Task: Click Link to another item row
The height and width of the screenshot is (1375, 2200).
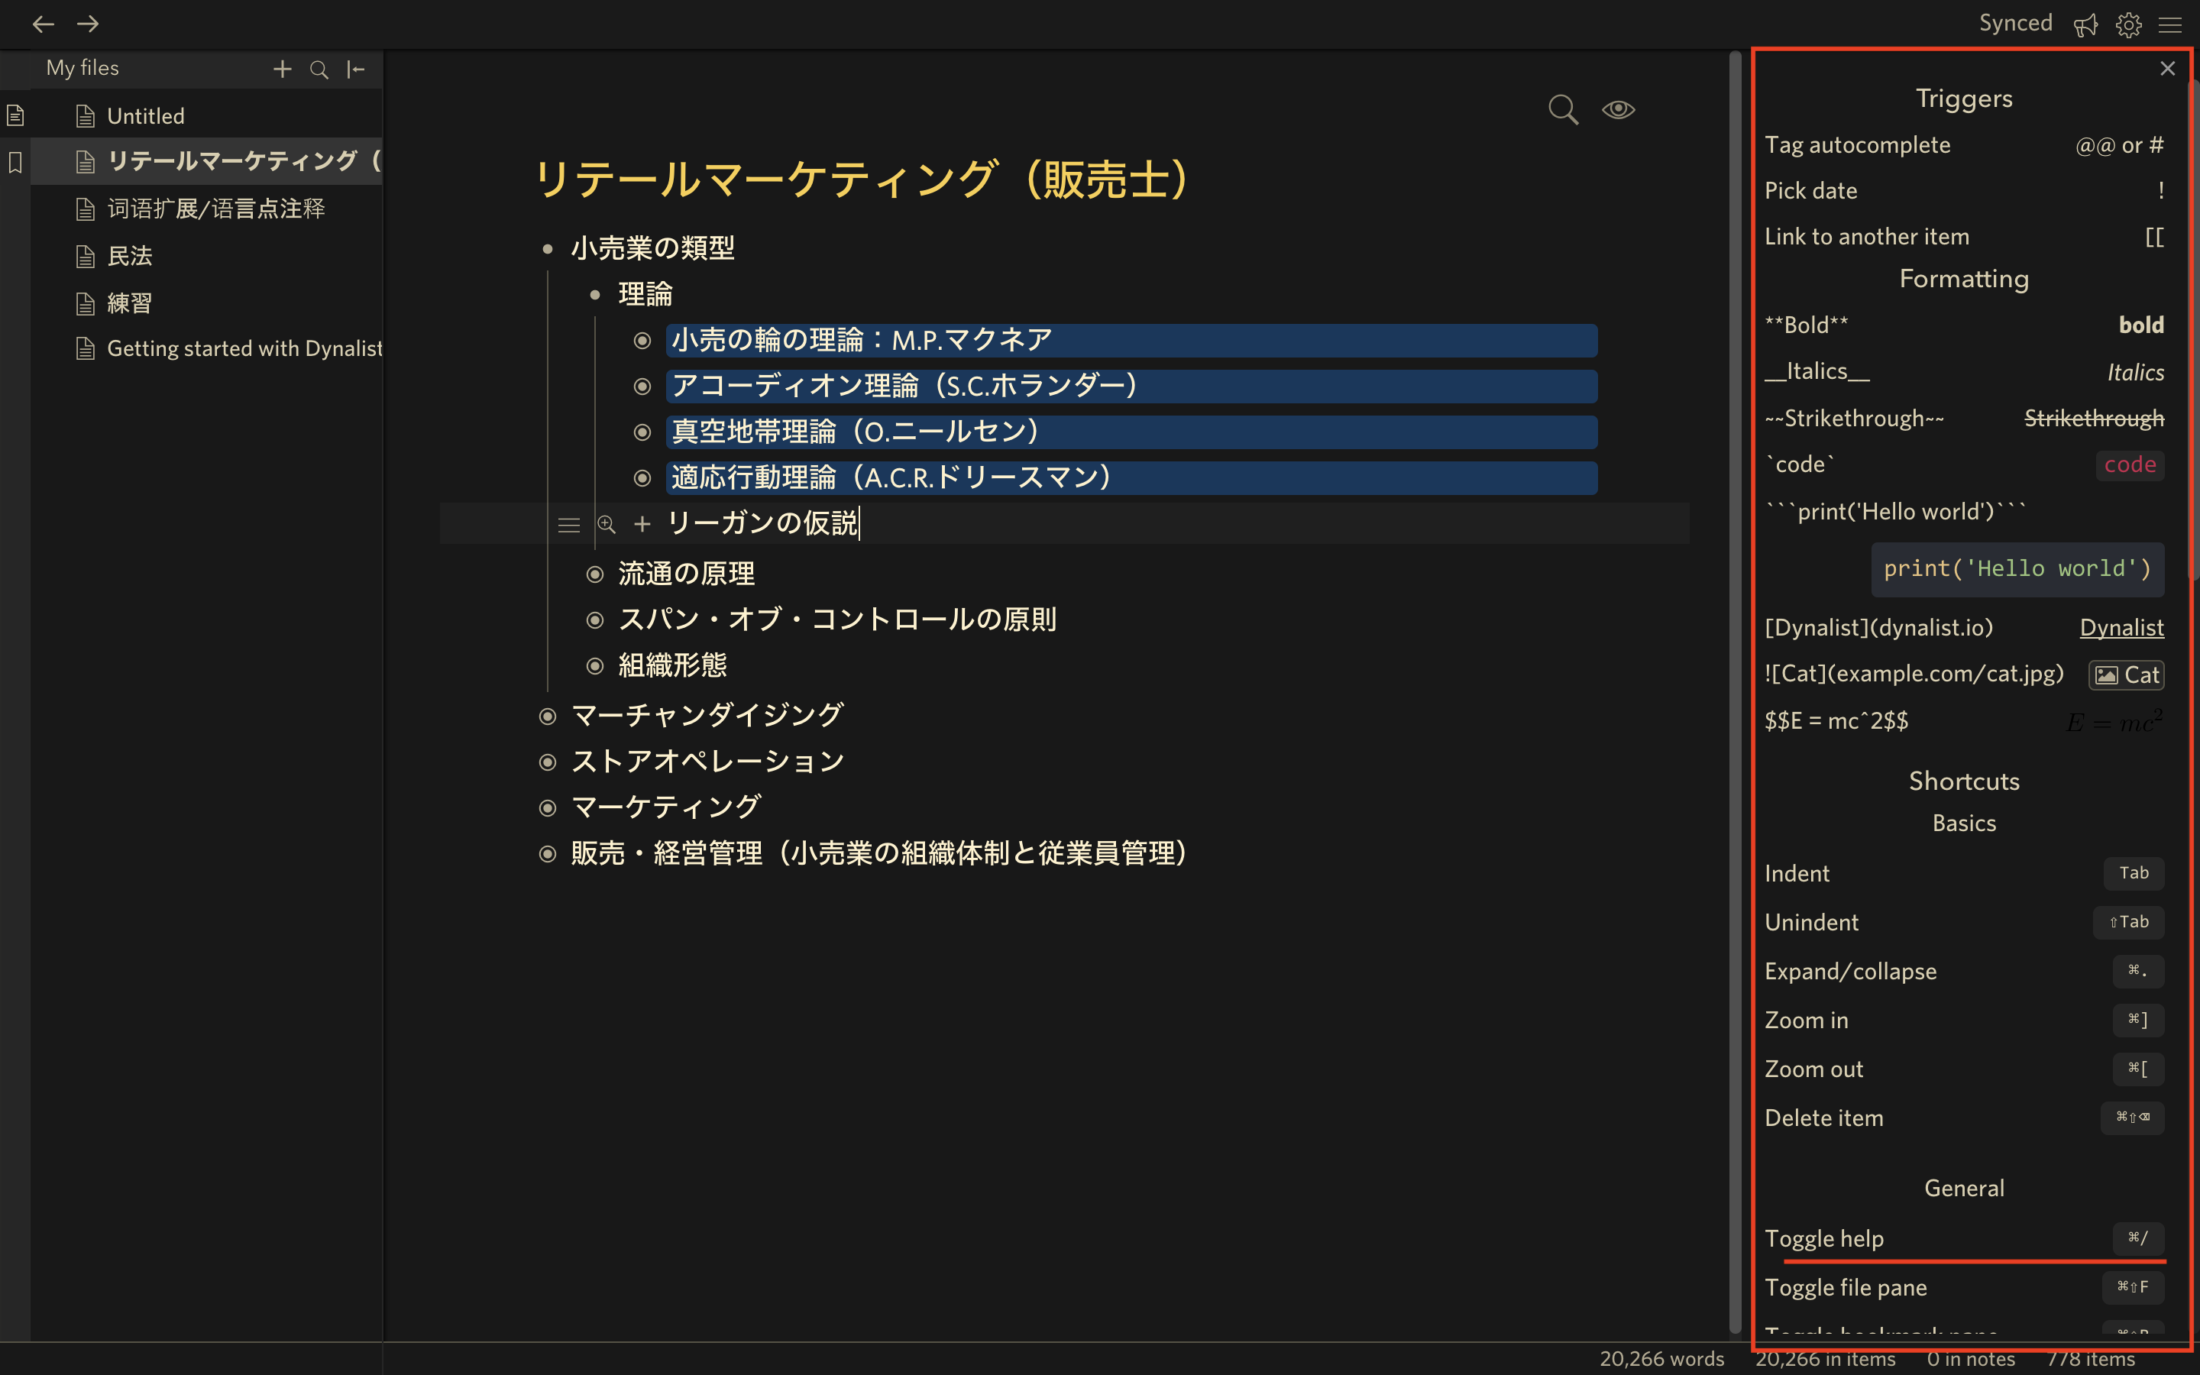Action: tap(1964, 237)
